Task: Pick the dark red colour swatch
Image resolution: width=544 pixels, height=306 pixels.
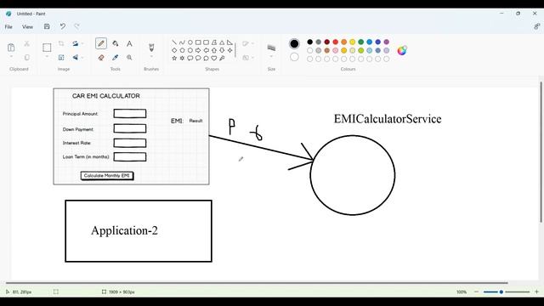Action: tap(326, 42)
